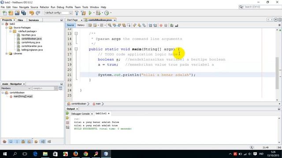Click the Re-run with different parameters yellow arrow
The image size is (282, 158).
[x=67, y=118]
